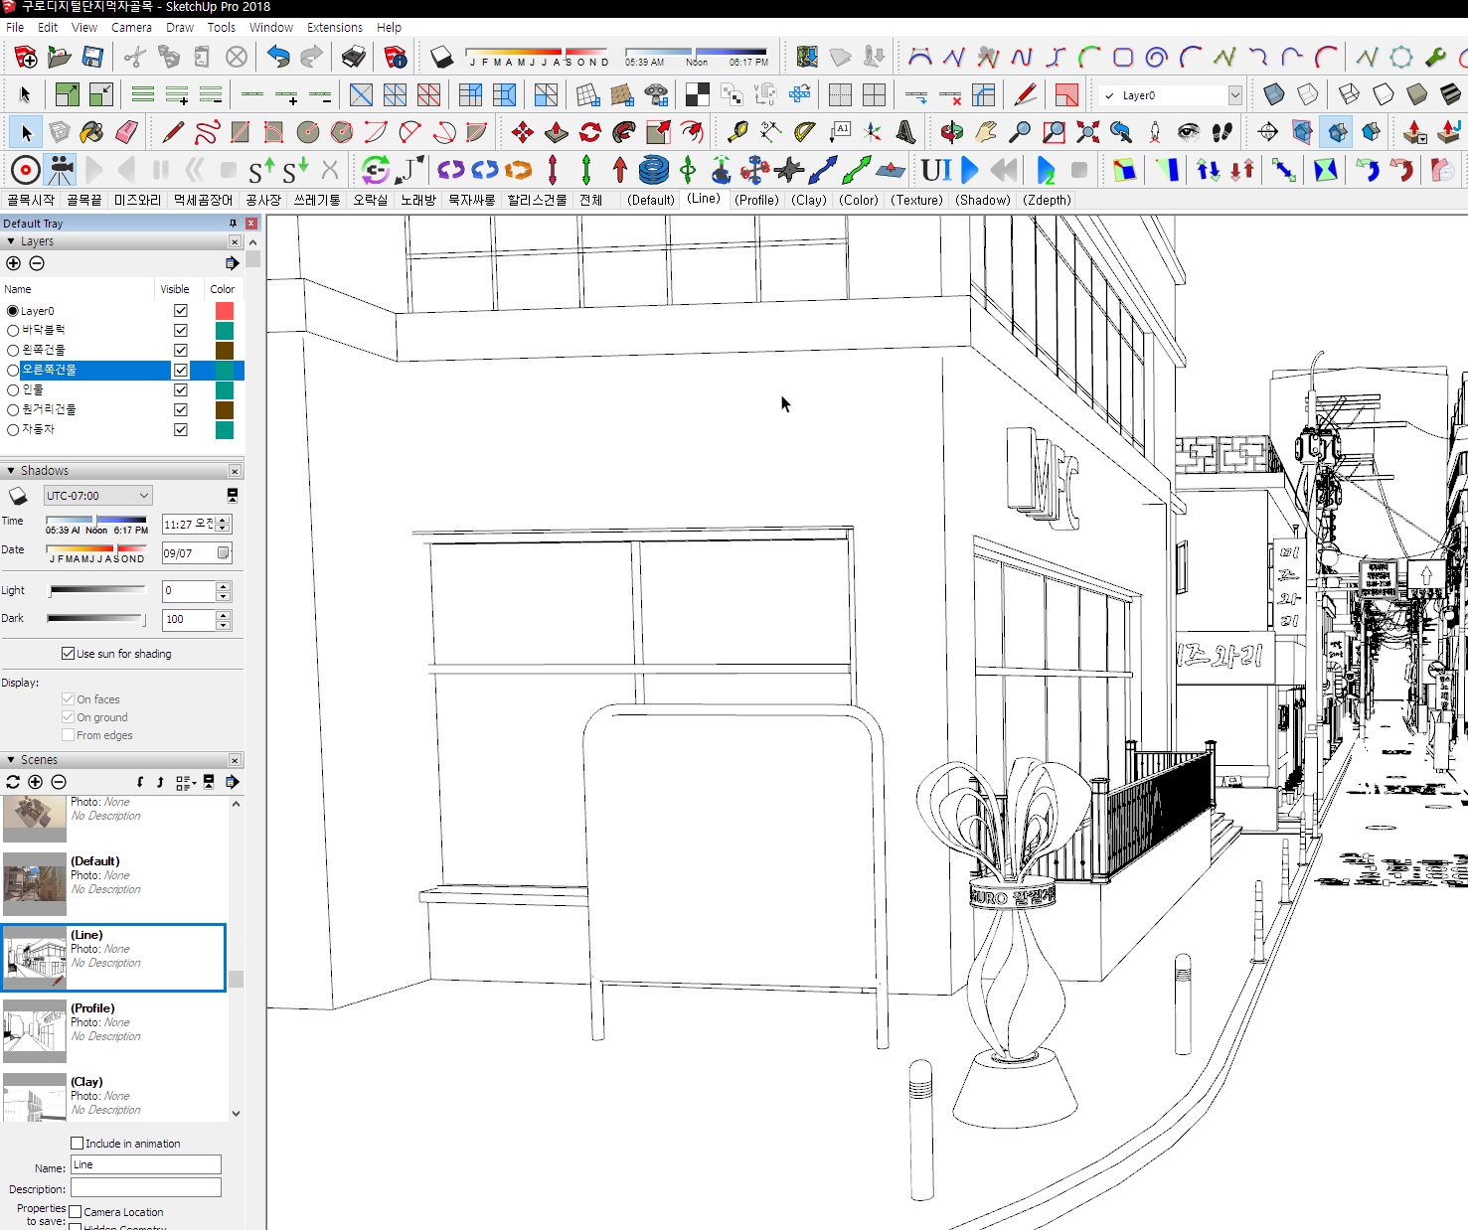Image resolution: width=1468 pixels, height=1230 pixels.
Task: Select the Move tool
Action: pyautogui.click(x=522, y=131)
